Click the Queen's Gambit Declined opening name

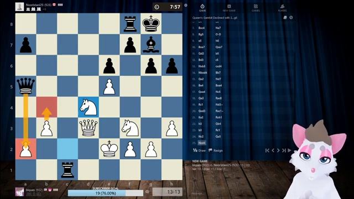(215, 18)
